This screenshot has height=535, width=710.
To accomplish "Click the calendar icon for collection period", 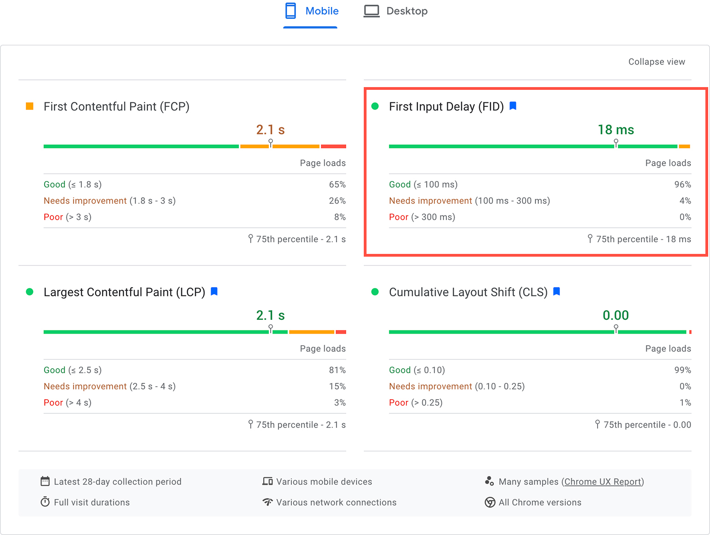I will 45,482.
